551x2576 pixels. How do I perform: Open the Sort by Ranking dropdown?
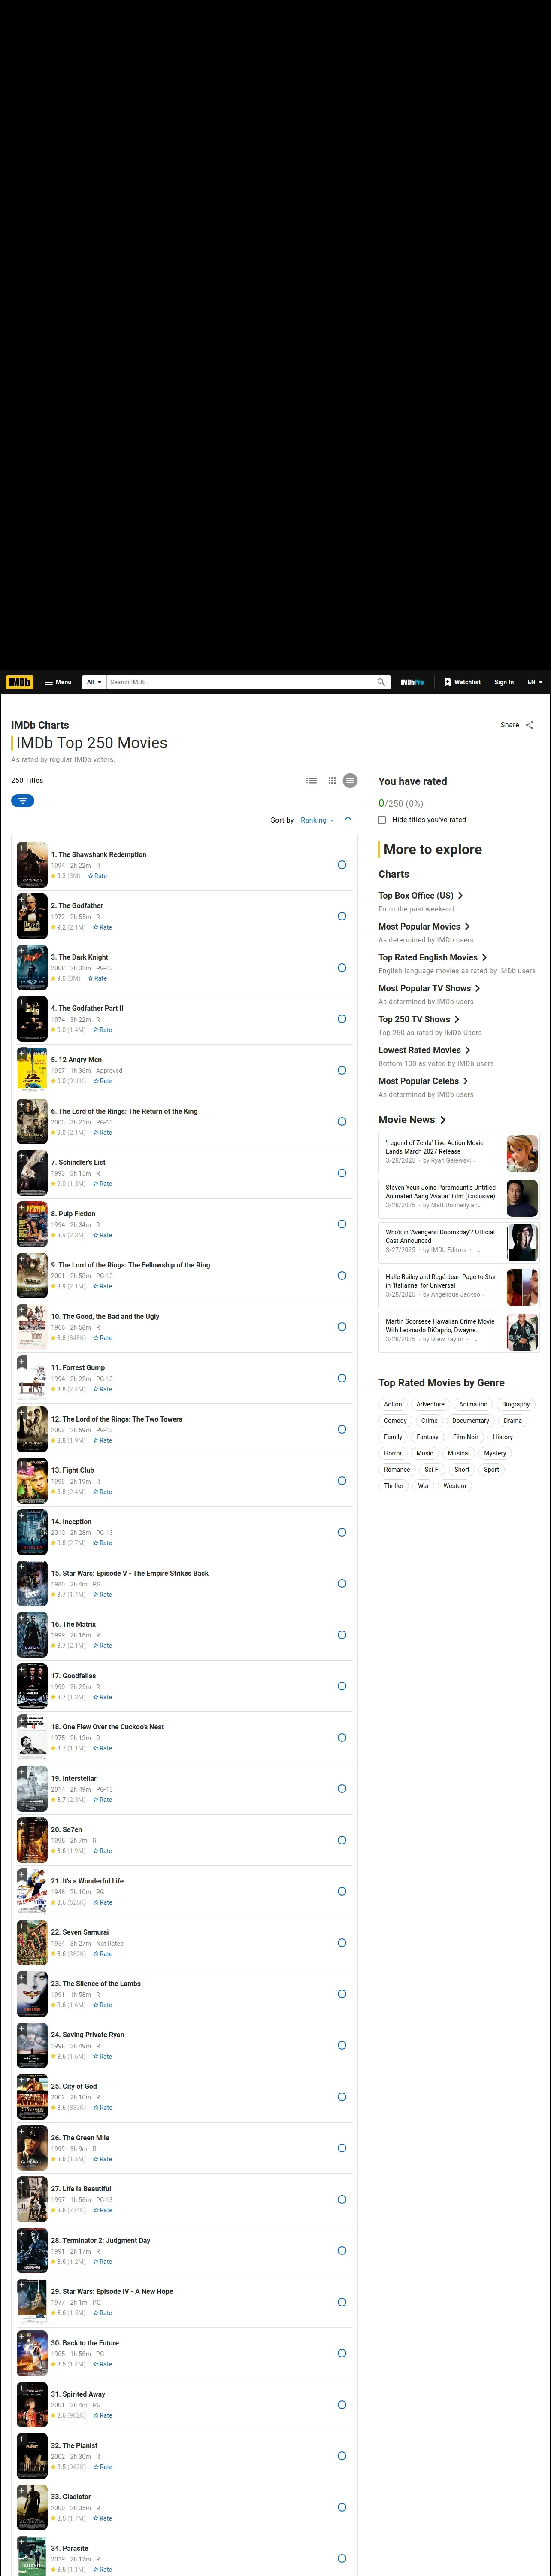pos(317,820)
